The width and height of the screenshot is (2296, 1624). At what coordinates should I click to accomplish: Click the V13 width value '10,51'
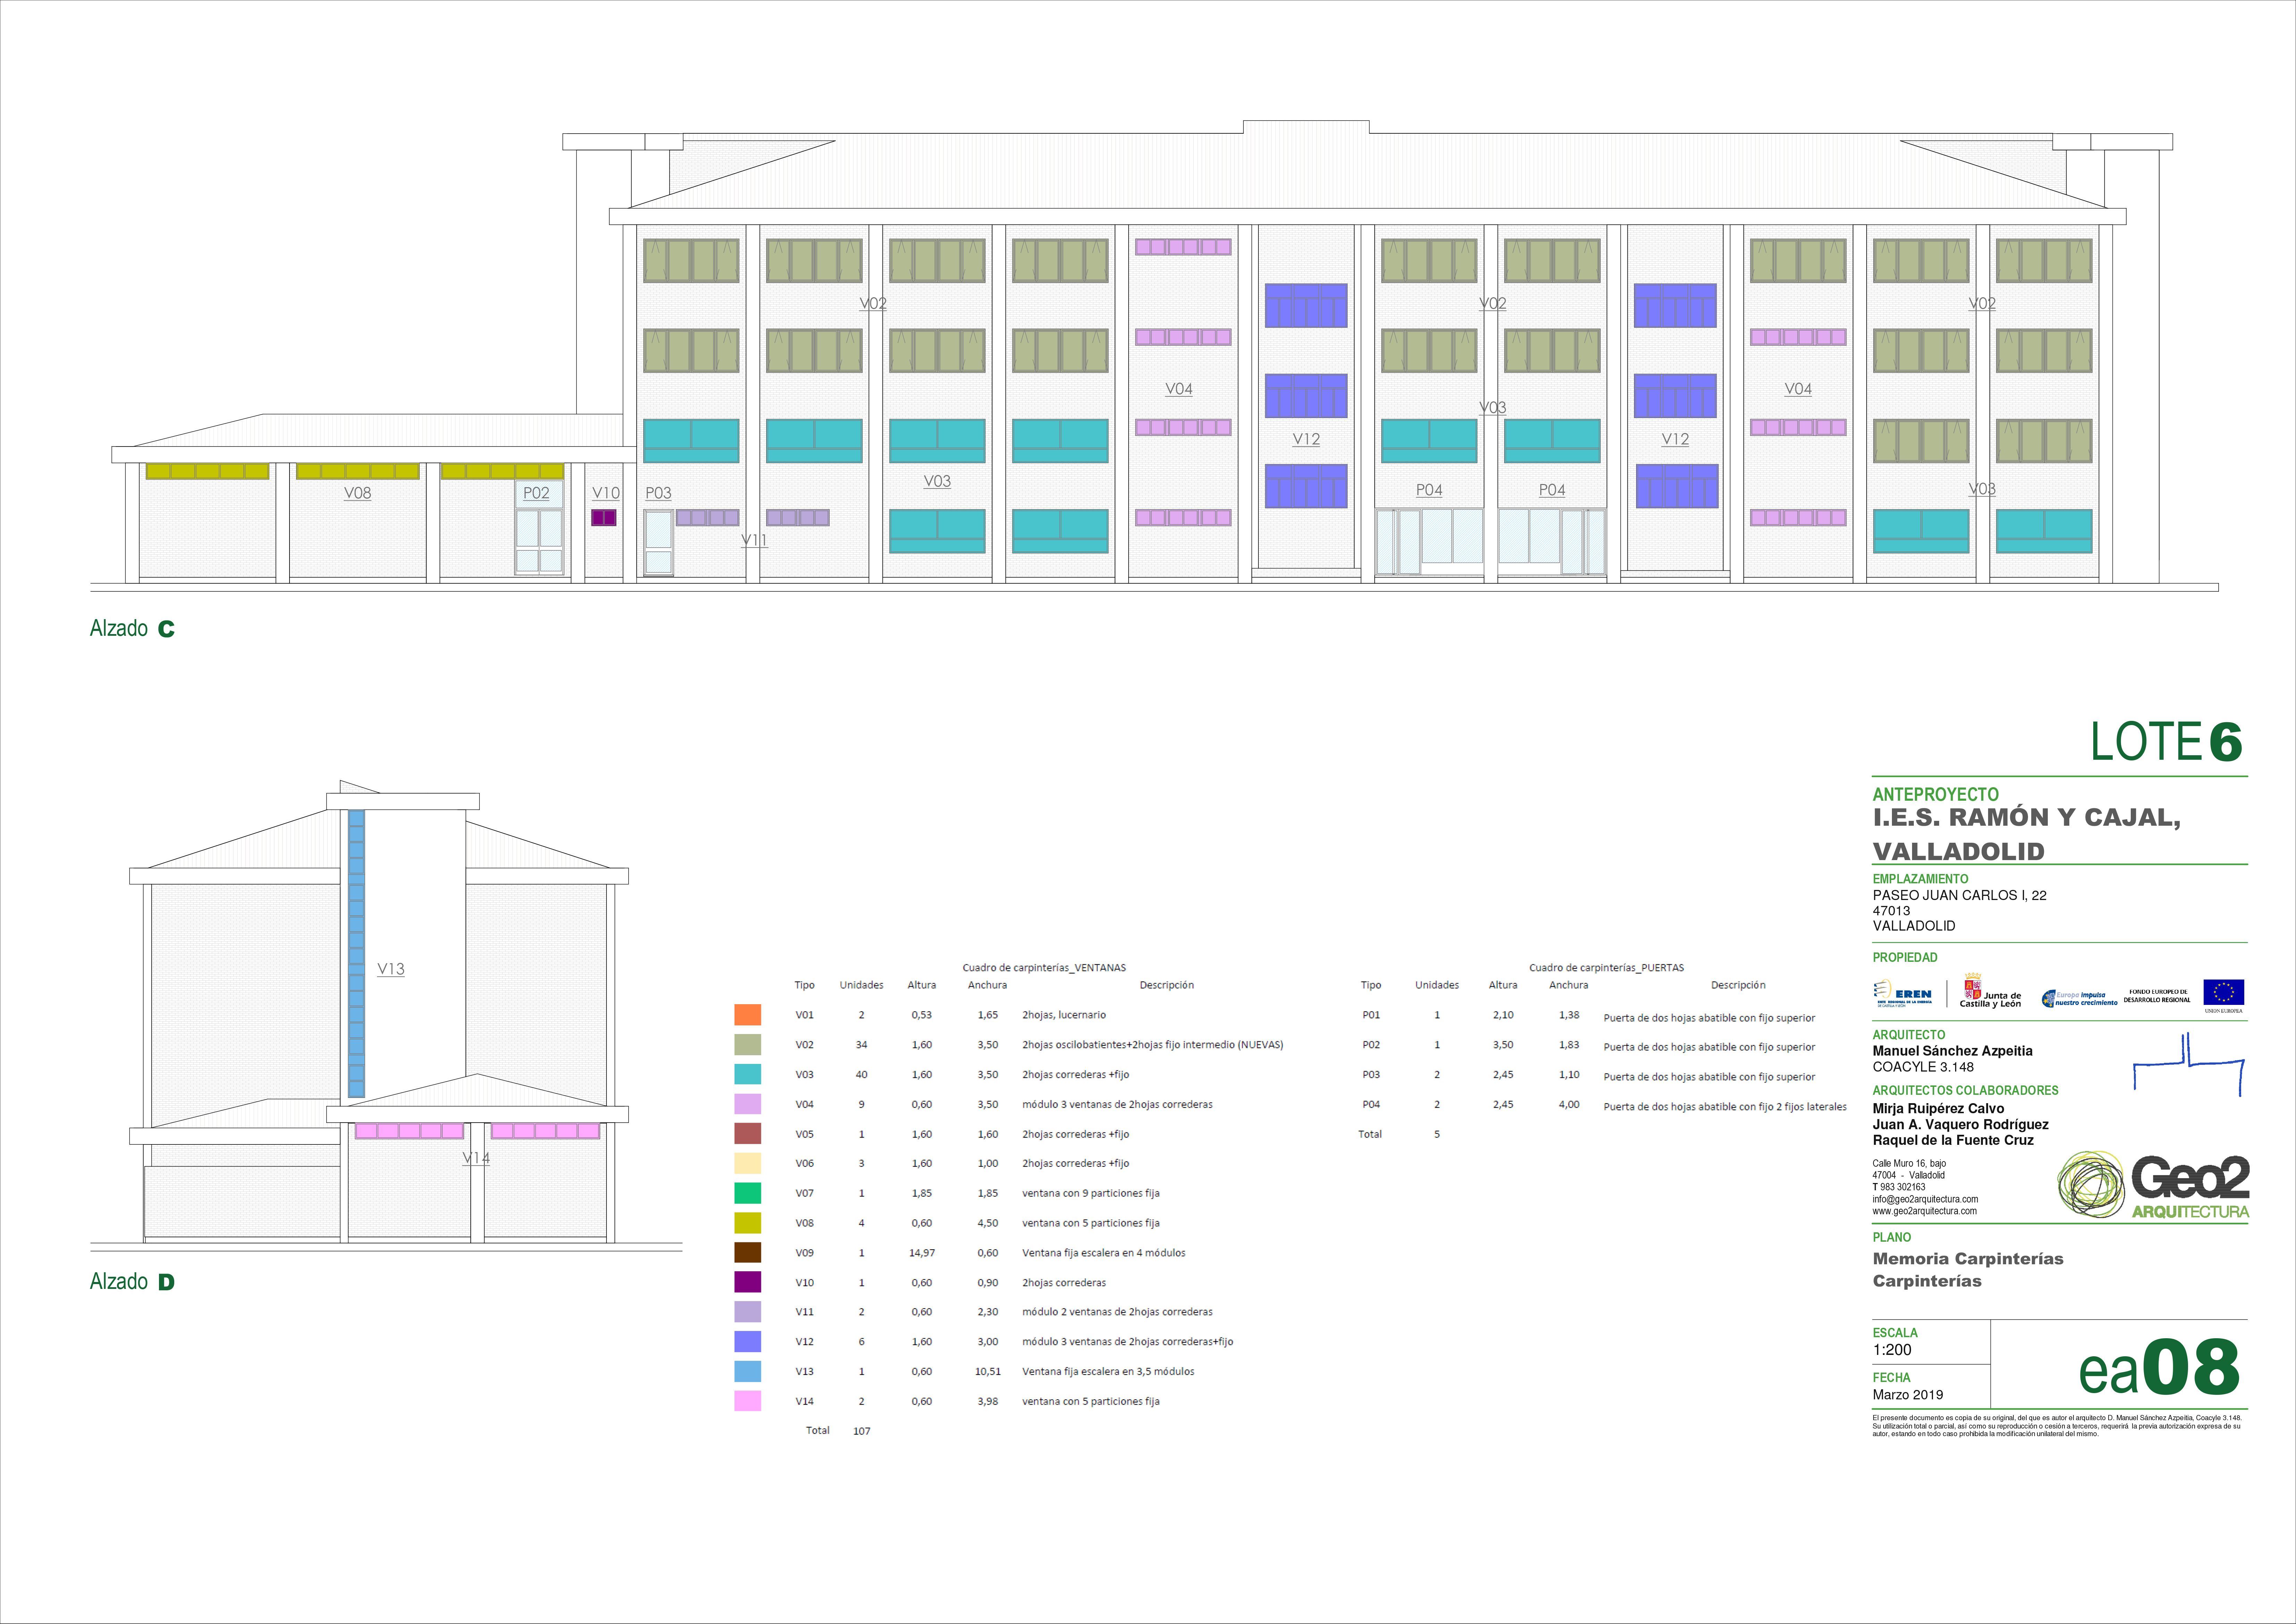coord(988,1372)
